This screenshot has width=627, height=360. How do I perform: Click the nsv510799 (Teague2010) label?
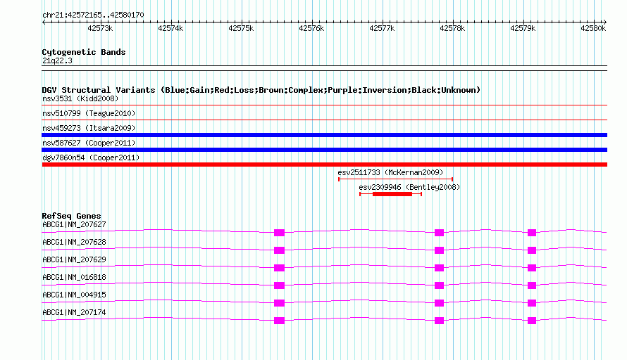[x=89, y=113]
